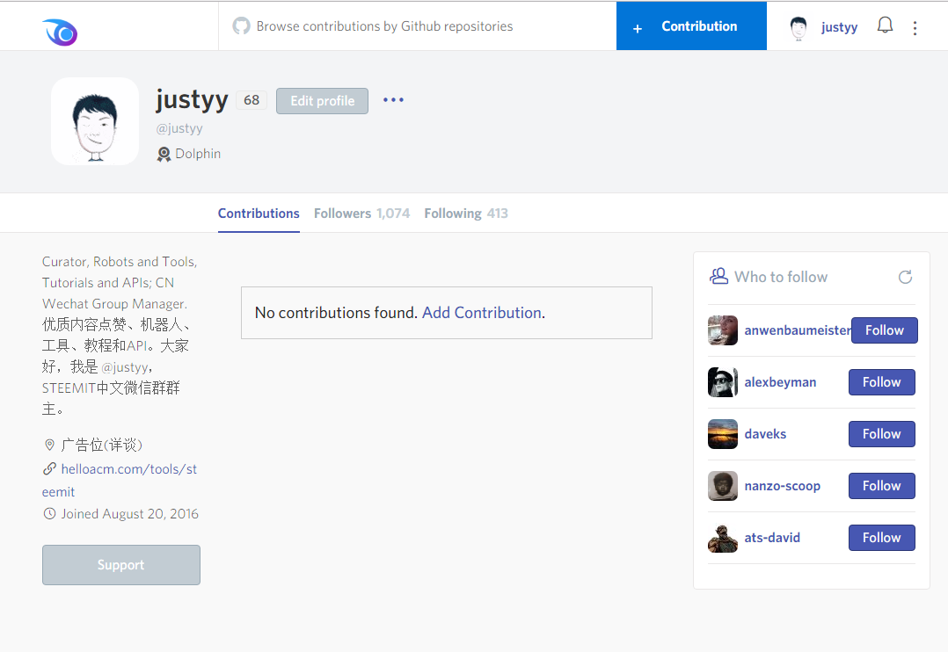The width and height of the screenshot is (948, 652).
Task: Click the Support button
Action: (x=121, y=565)
